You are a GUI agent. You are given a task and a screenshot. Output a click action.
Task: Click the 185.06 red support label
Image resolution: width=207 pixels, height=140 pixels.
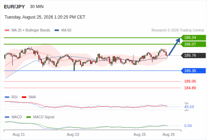190,82
